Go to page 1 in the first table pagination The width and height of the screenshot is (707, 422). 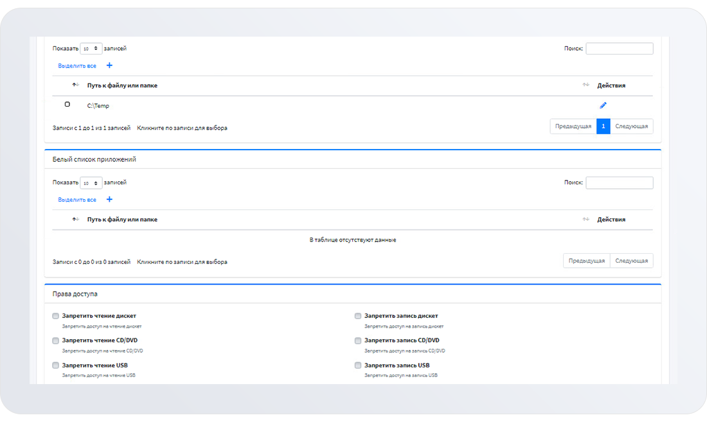pyautogui.click(x=603, y=127)
